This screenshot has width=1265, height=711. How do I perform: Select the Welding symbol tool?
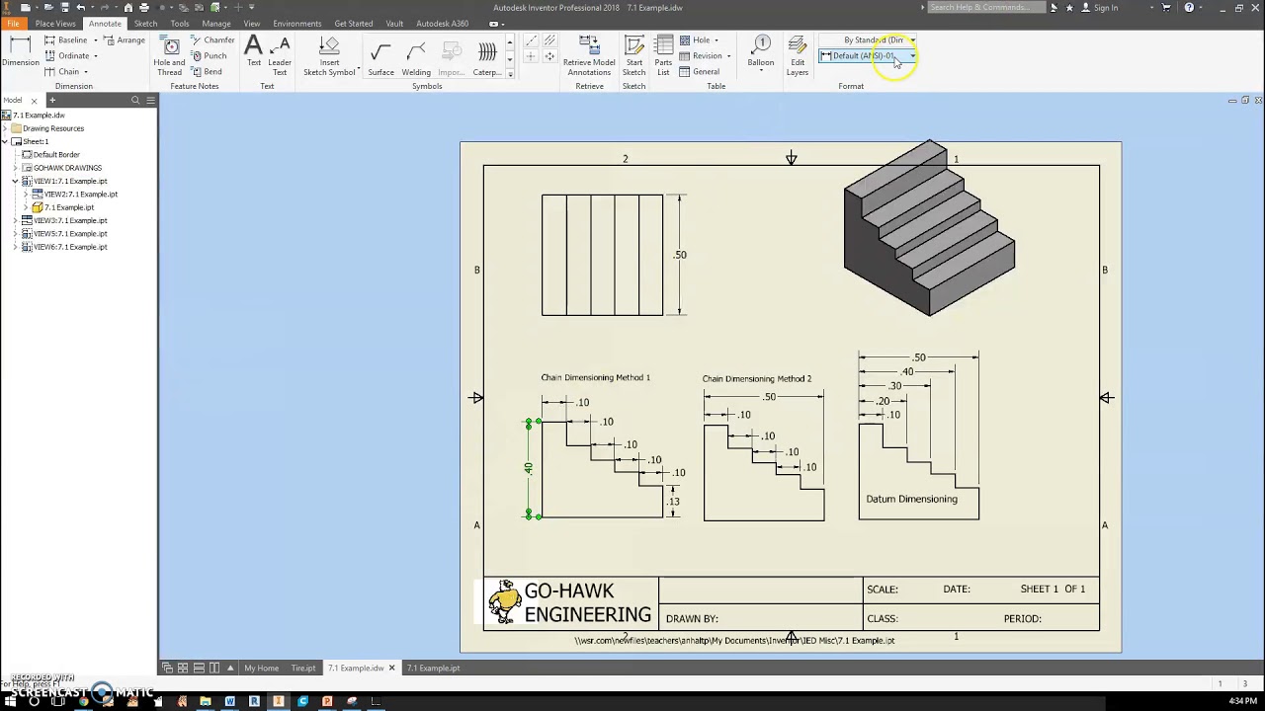click(x=416, y=57)
